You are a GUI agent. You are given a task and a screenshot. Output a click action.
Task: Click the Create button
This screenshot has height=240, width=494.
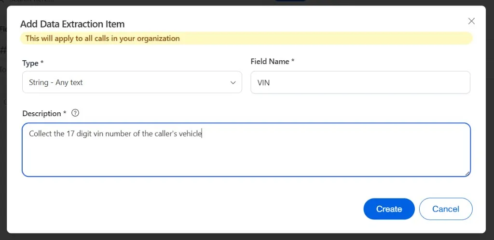click(389, 209)
